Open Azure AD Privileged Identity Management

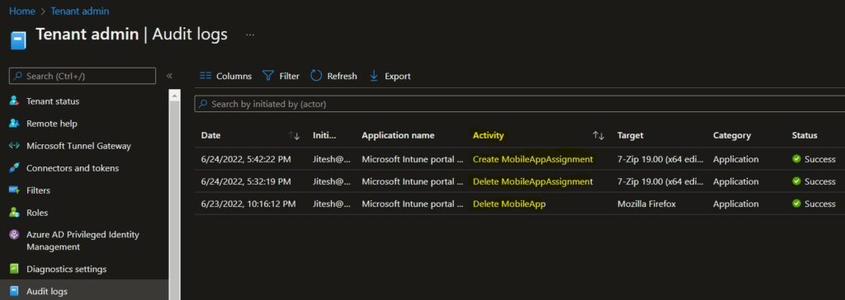point(83,241)
